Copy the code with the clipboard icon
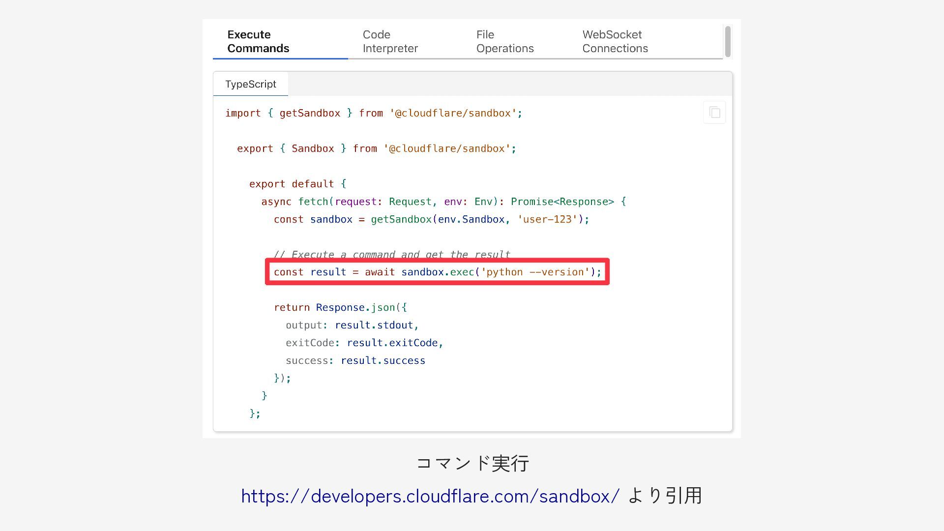 (x=714, y=113)
